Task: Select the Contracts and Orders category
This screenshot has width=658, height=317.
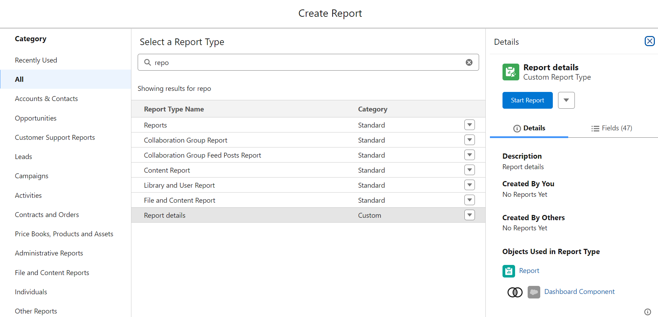Action: tap(66, 215)
